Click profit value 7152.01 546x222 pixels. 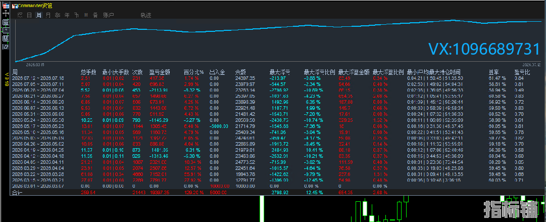(x=160, y=174)
